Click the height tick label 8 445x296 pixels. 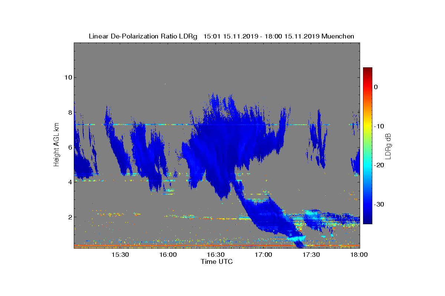(x=70, y=112)
